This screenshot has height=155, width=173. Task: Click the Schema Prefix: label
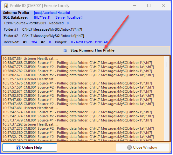tap(16, 13)
